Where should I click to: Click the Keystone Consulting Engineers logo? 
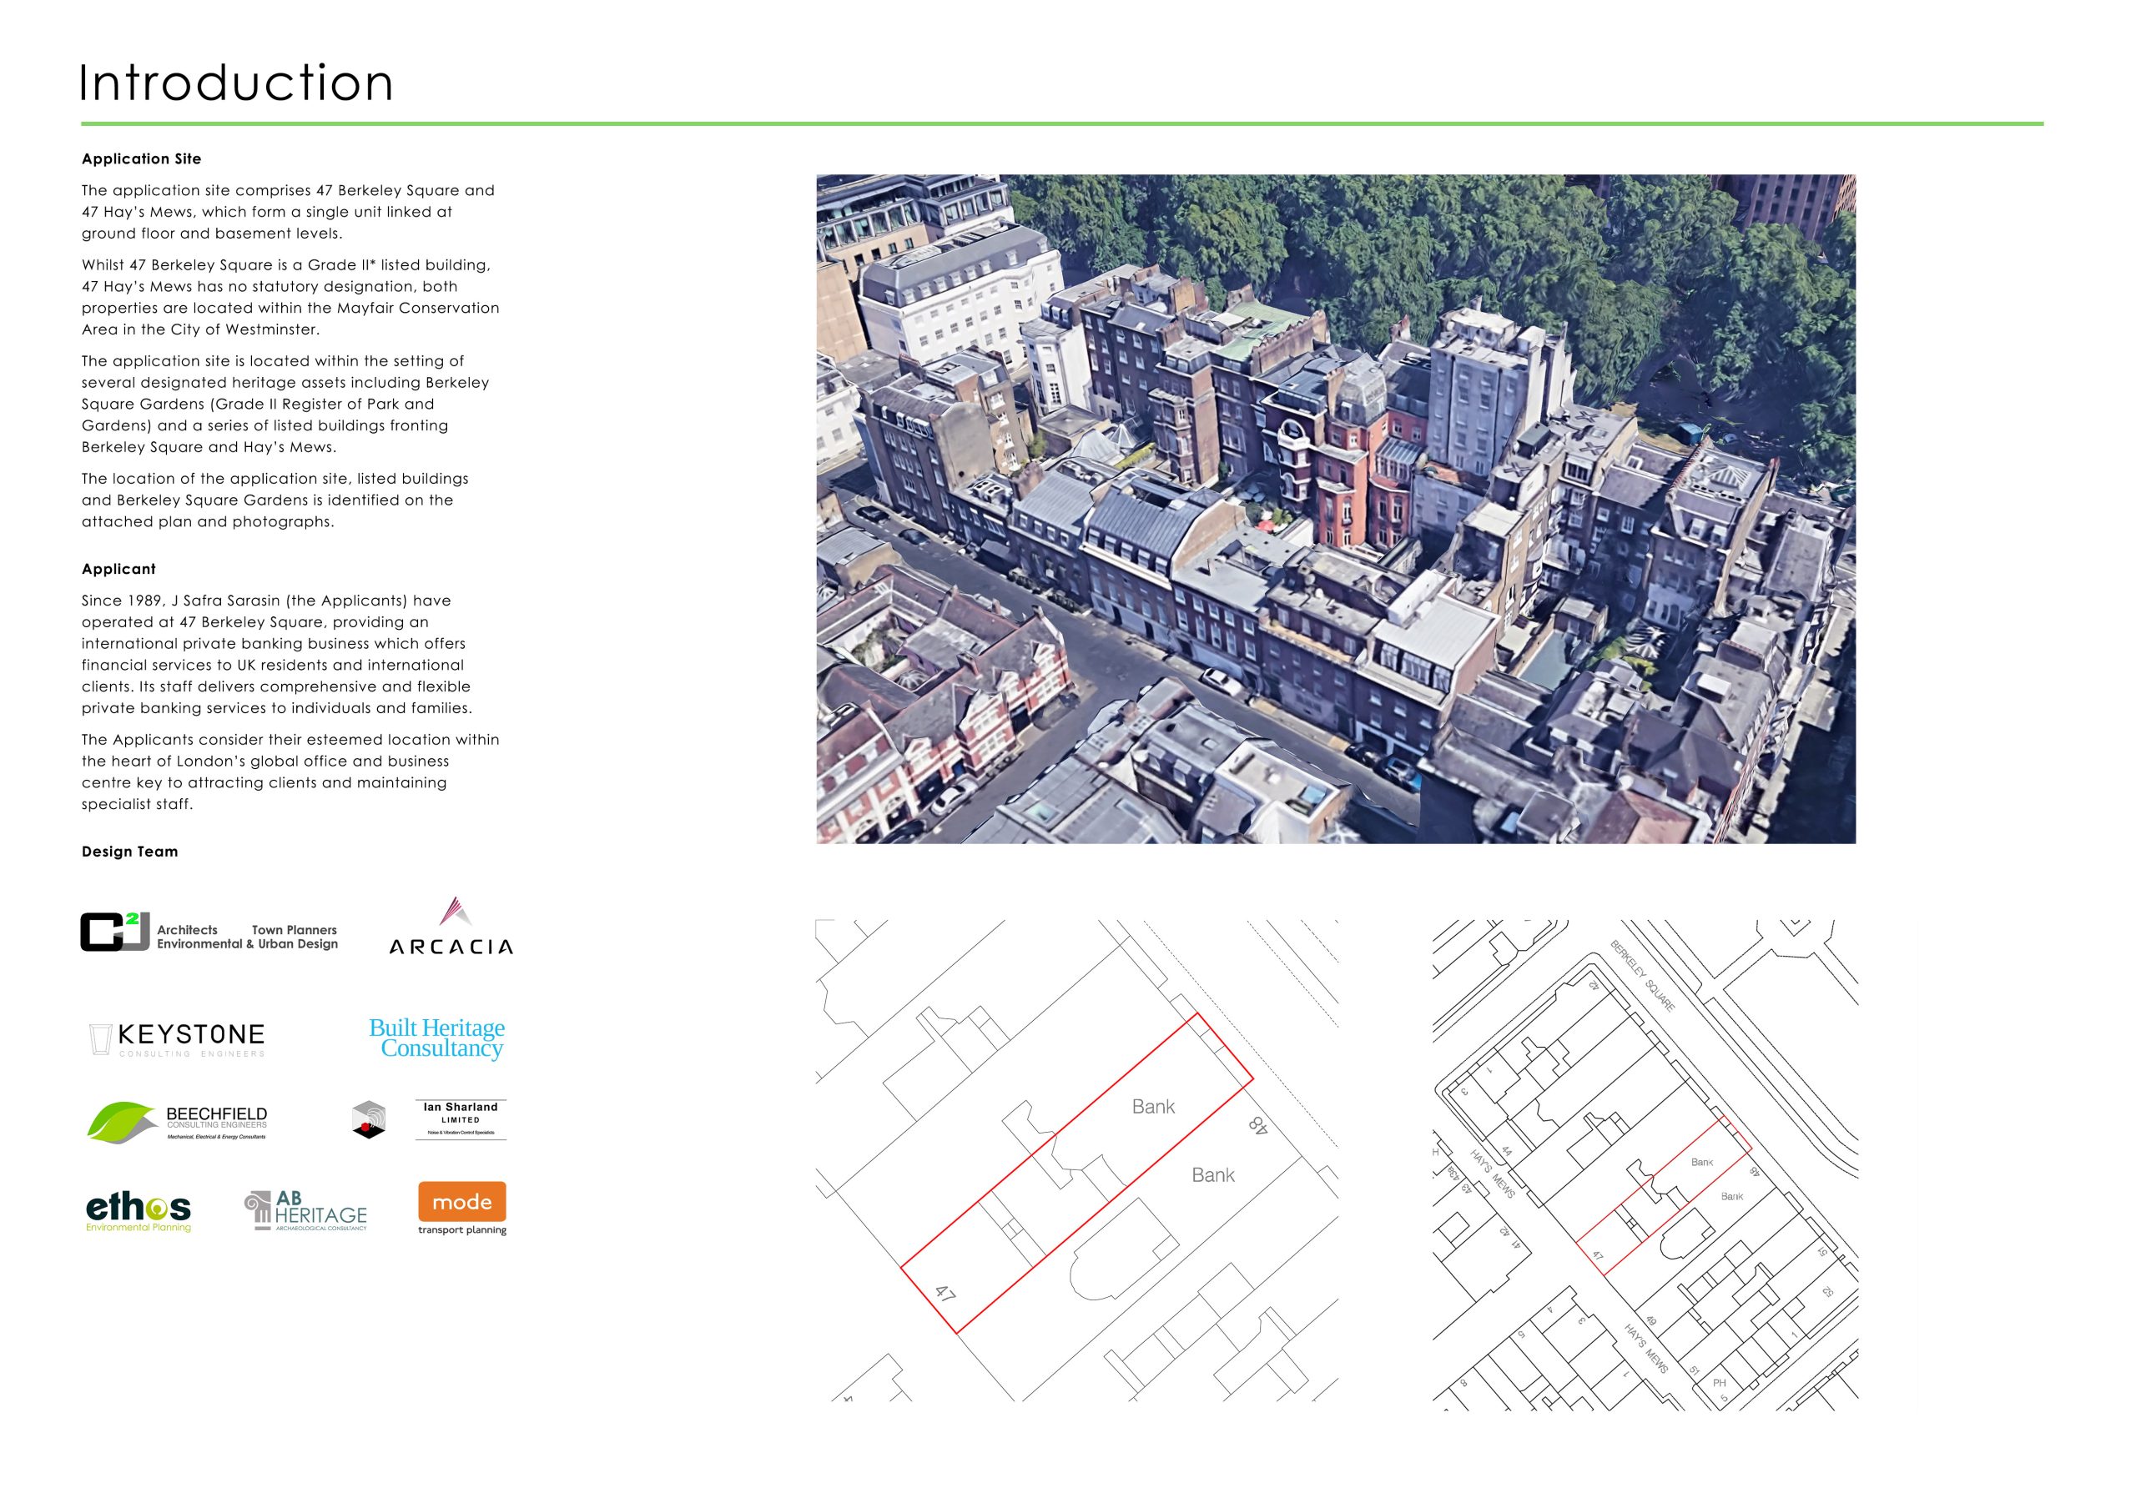[177, 1039]
